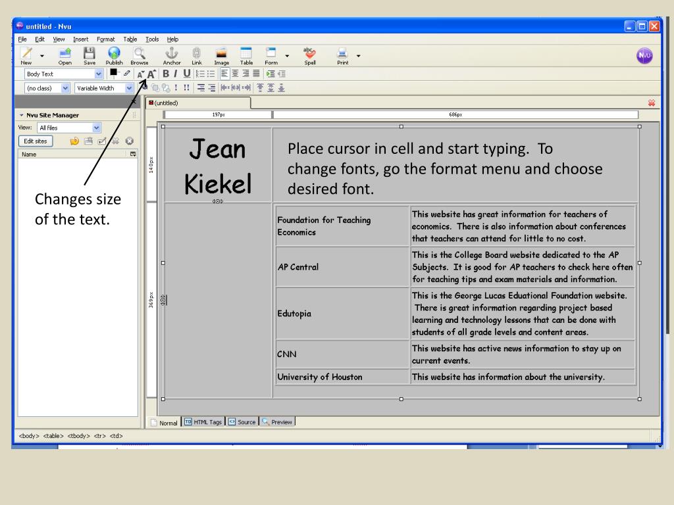This screenshot has height=505, width=674.
Task: Refresh the Site Manager file list
Action: click(x=74, y=141)
